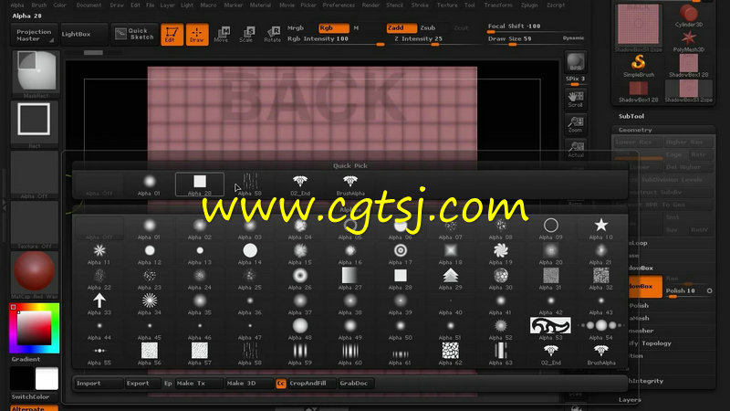Viewport: 730px width, 411px height.
Task: Open Quick Sketch
Action: [x=134, y=34]
